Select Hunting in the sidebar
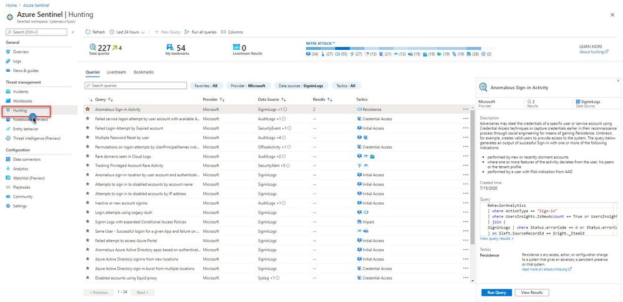Screen dimensions: 623x302 click(x=20, y=110)
